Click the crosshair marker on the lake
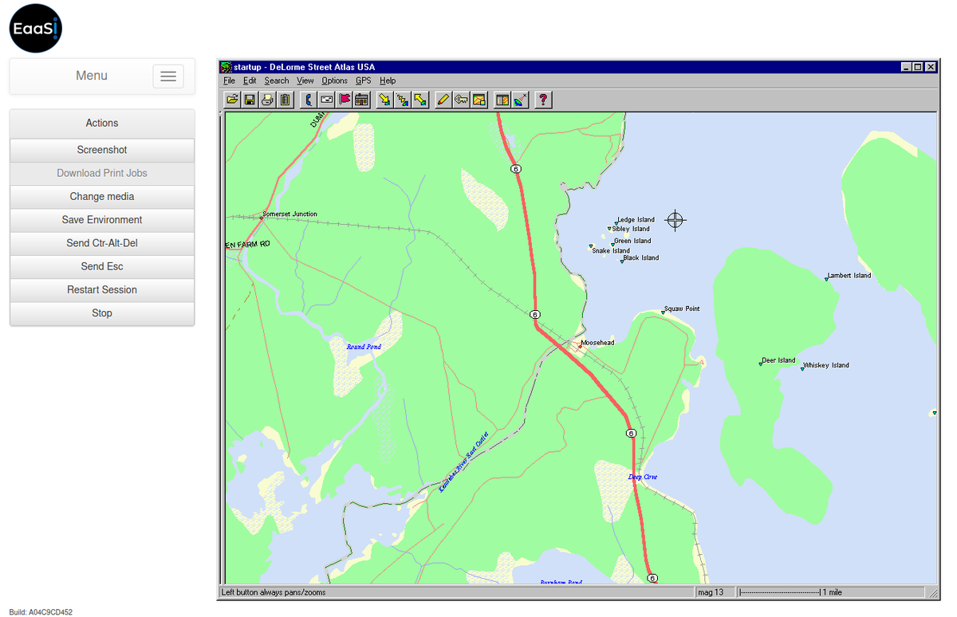The width and height of the screenshot is (957, 617). [x=675, y=220]
